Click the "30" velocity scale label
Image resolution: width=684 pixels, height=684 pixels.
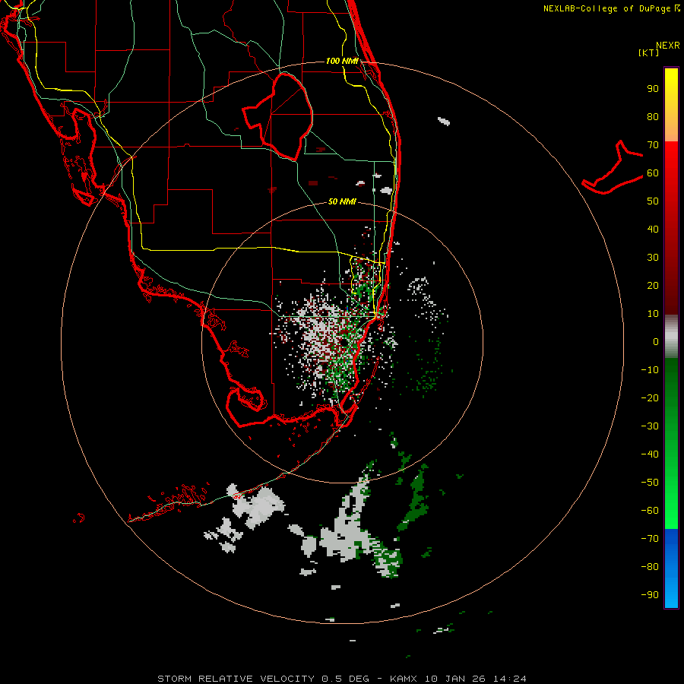(x=653, y=258)
